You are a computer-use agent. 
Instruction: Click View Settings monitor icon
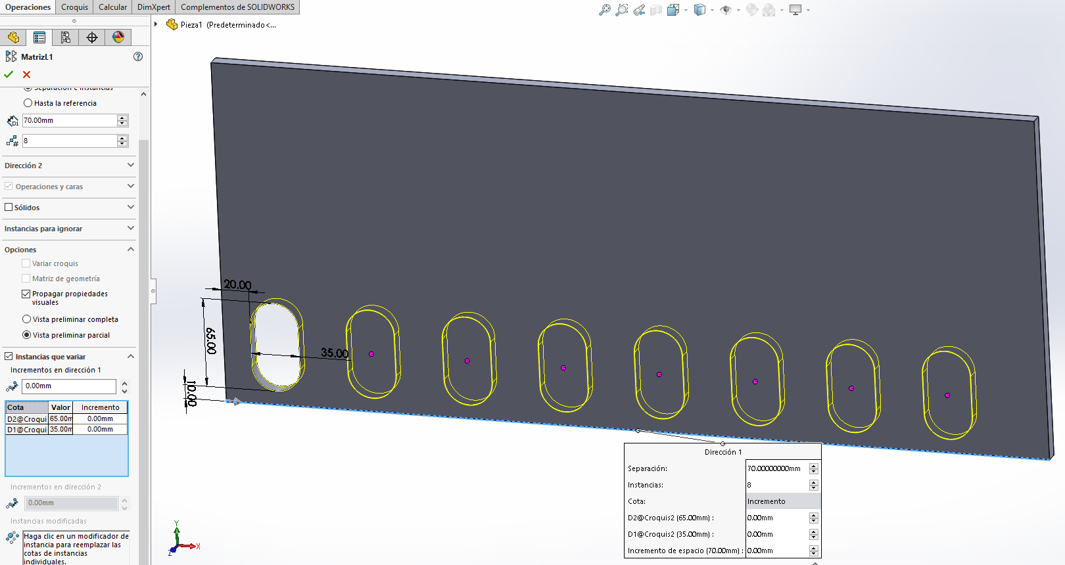795,10
